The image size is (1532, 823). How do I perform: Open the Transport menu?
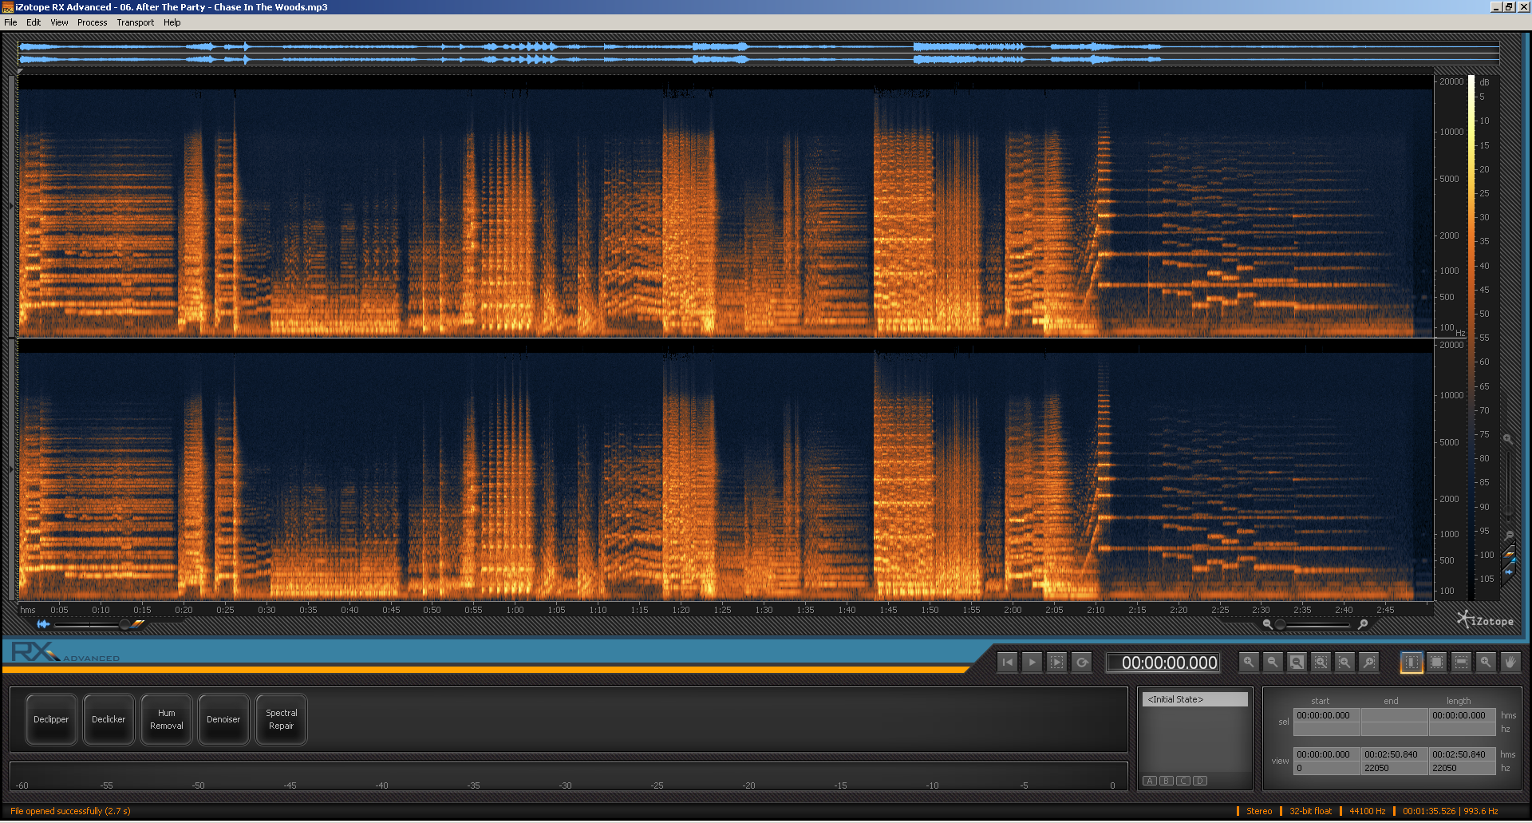coord(135,22)
